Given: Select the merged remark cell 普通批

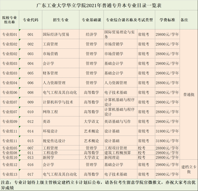Looking at the screenshot, I should point(189,94).
